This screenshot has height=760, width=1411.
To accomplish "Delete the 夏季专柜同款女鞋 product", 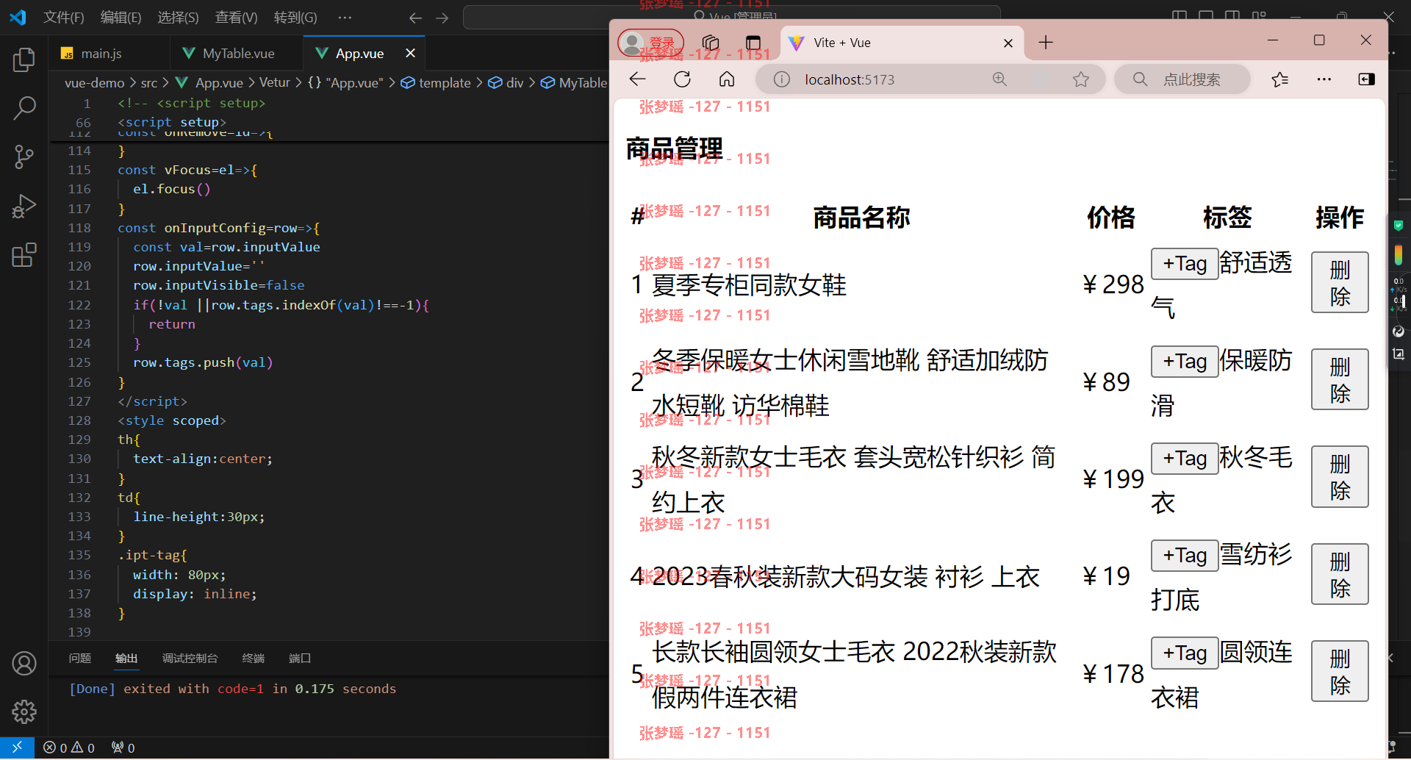I will click(x=1340, y=282).
